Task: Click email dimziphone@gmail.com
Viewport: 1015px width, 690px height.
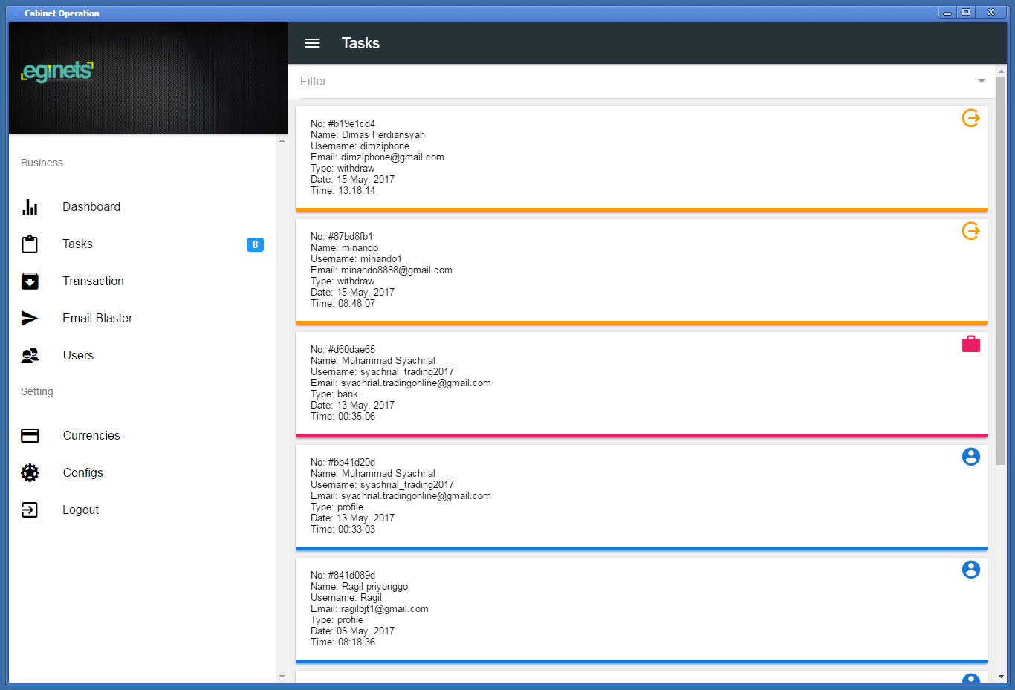Action: (x=392, y=157)
